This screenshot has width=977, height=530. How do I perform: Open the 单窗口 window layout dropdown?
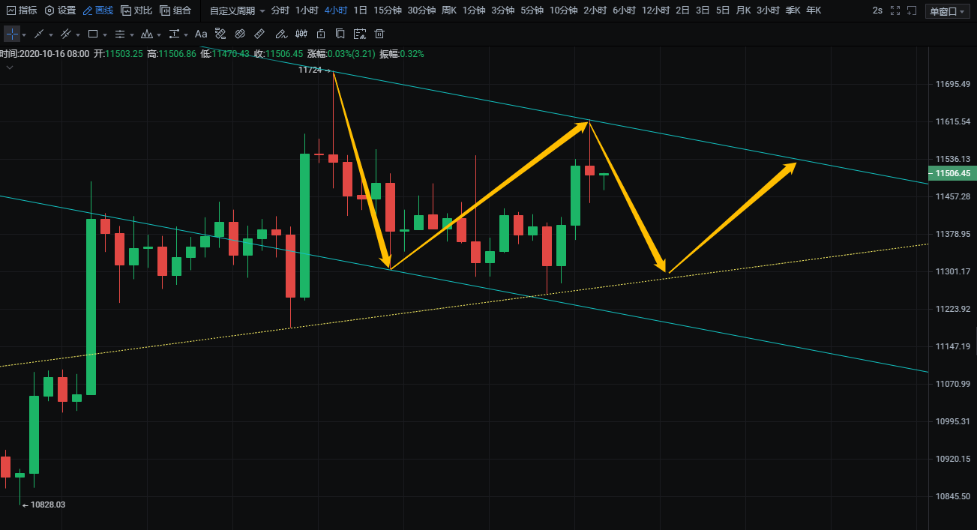pyautogui.click(x=947, y=11)
